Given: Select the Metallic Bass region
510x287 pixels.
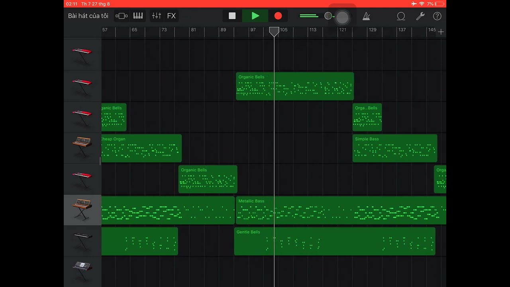Looking at the screenshot, I should (341, 210).
